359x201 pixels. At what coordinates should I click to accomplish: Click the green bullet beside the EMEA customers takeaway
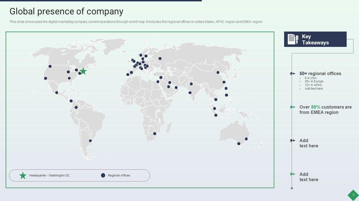(x=293, y=107)
